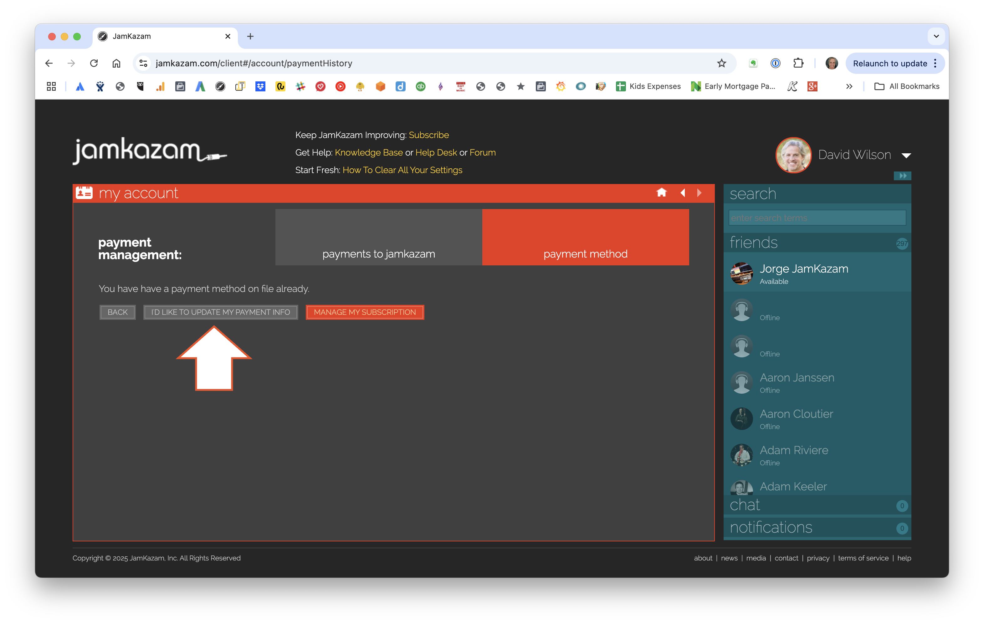
Task: Click the bookmark star in the address bar
Action: click(x=721, y=63)
